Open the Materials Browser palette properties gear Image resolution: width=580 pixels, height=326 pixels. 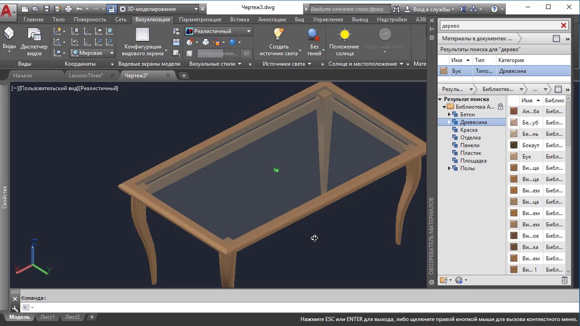pos(432,38)
